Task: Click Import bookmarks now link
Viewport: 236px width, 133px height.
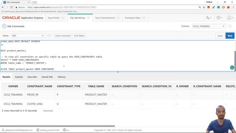Action: [67, 11]
